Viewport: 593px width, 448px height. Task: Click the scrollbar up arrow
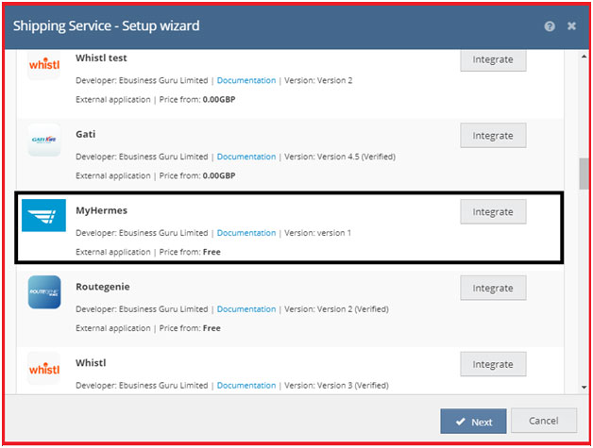tap(584, 57)
